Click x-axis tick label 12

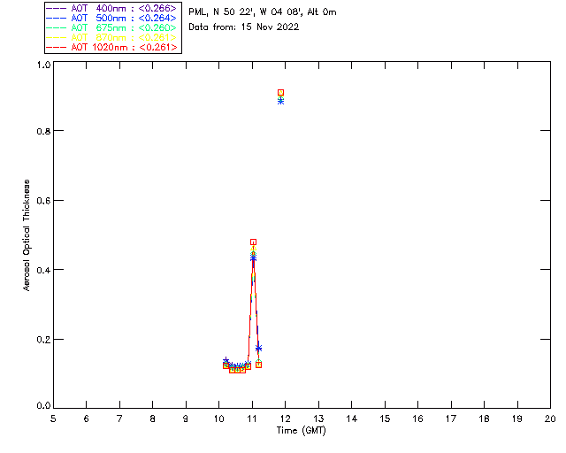click(285, 418)
